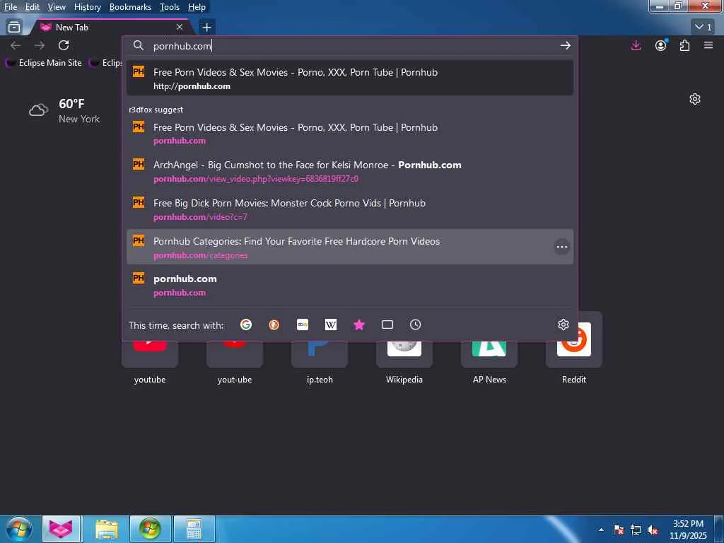
Task: Open the Tools menu
Action: 170,7
